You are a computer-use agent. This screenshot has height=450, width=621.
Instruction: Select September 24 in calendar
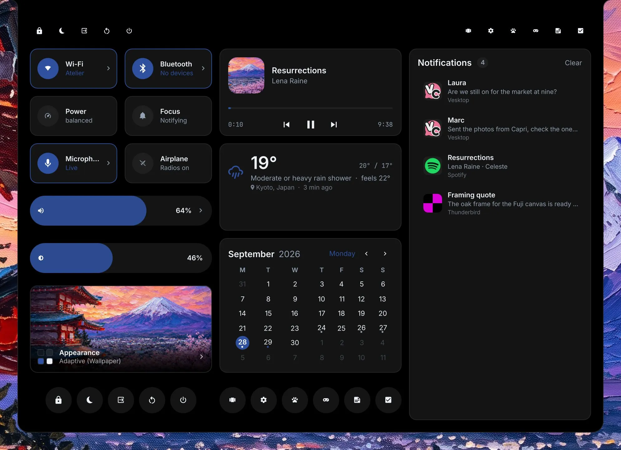pyautogui.click(x=321, y=328)
